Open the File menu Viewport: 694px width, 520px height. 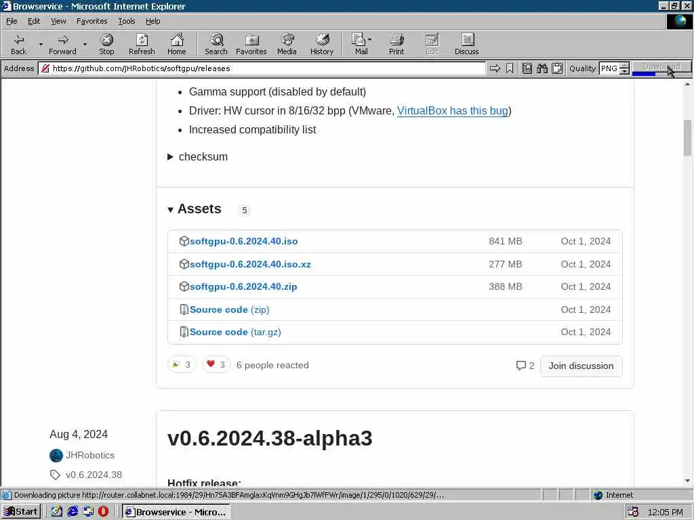coord(12,21)
